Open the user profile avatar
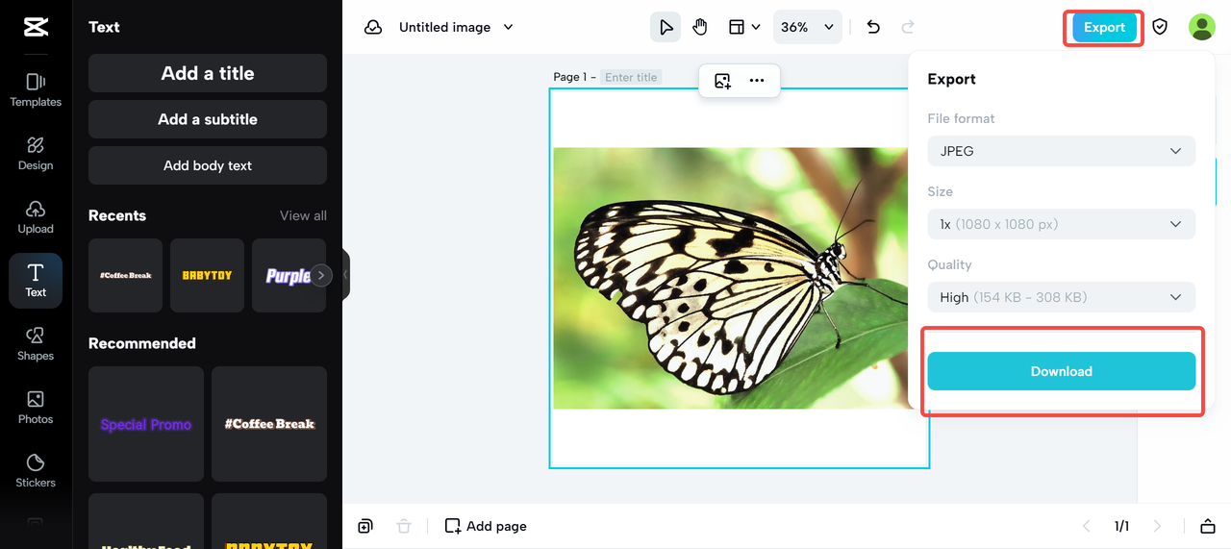Image resolution: width=1231 pixels, height=549 pixels. pos(1202,27)
